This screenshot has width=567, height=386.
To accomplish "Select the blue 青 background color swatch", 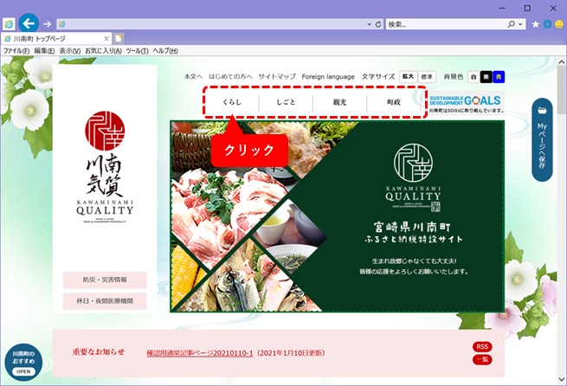I will (499, 77).
